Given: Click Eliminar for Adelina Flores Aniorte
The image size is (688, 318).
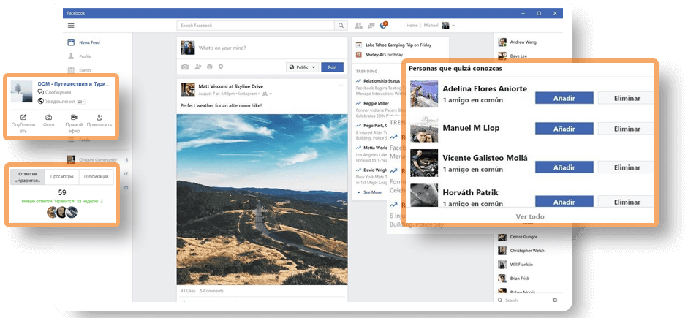Looking at the screenshot, I should 627,98.
